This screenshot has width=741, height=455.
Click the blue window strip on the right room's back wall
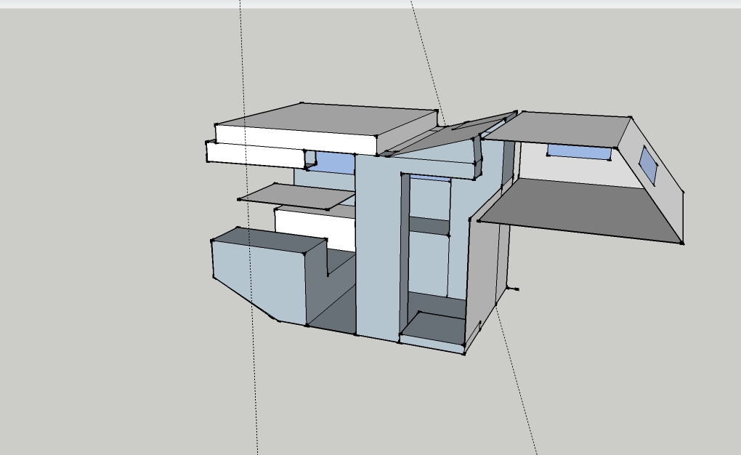579,151
